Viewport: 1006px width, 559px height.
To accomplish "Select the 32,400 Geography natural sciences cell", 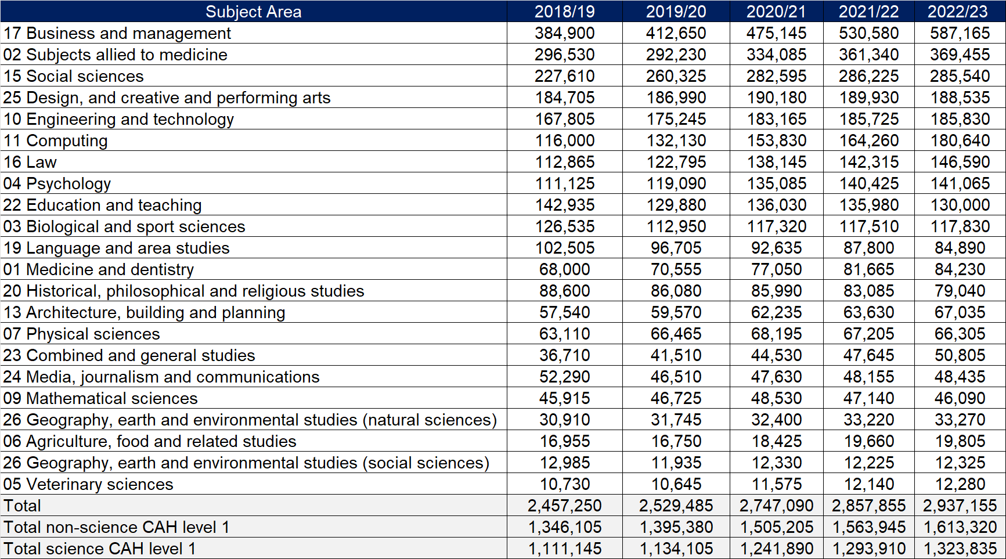I will pyautogui.click(x=777, y=420).
